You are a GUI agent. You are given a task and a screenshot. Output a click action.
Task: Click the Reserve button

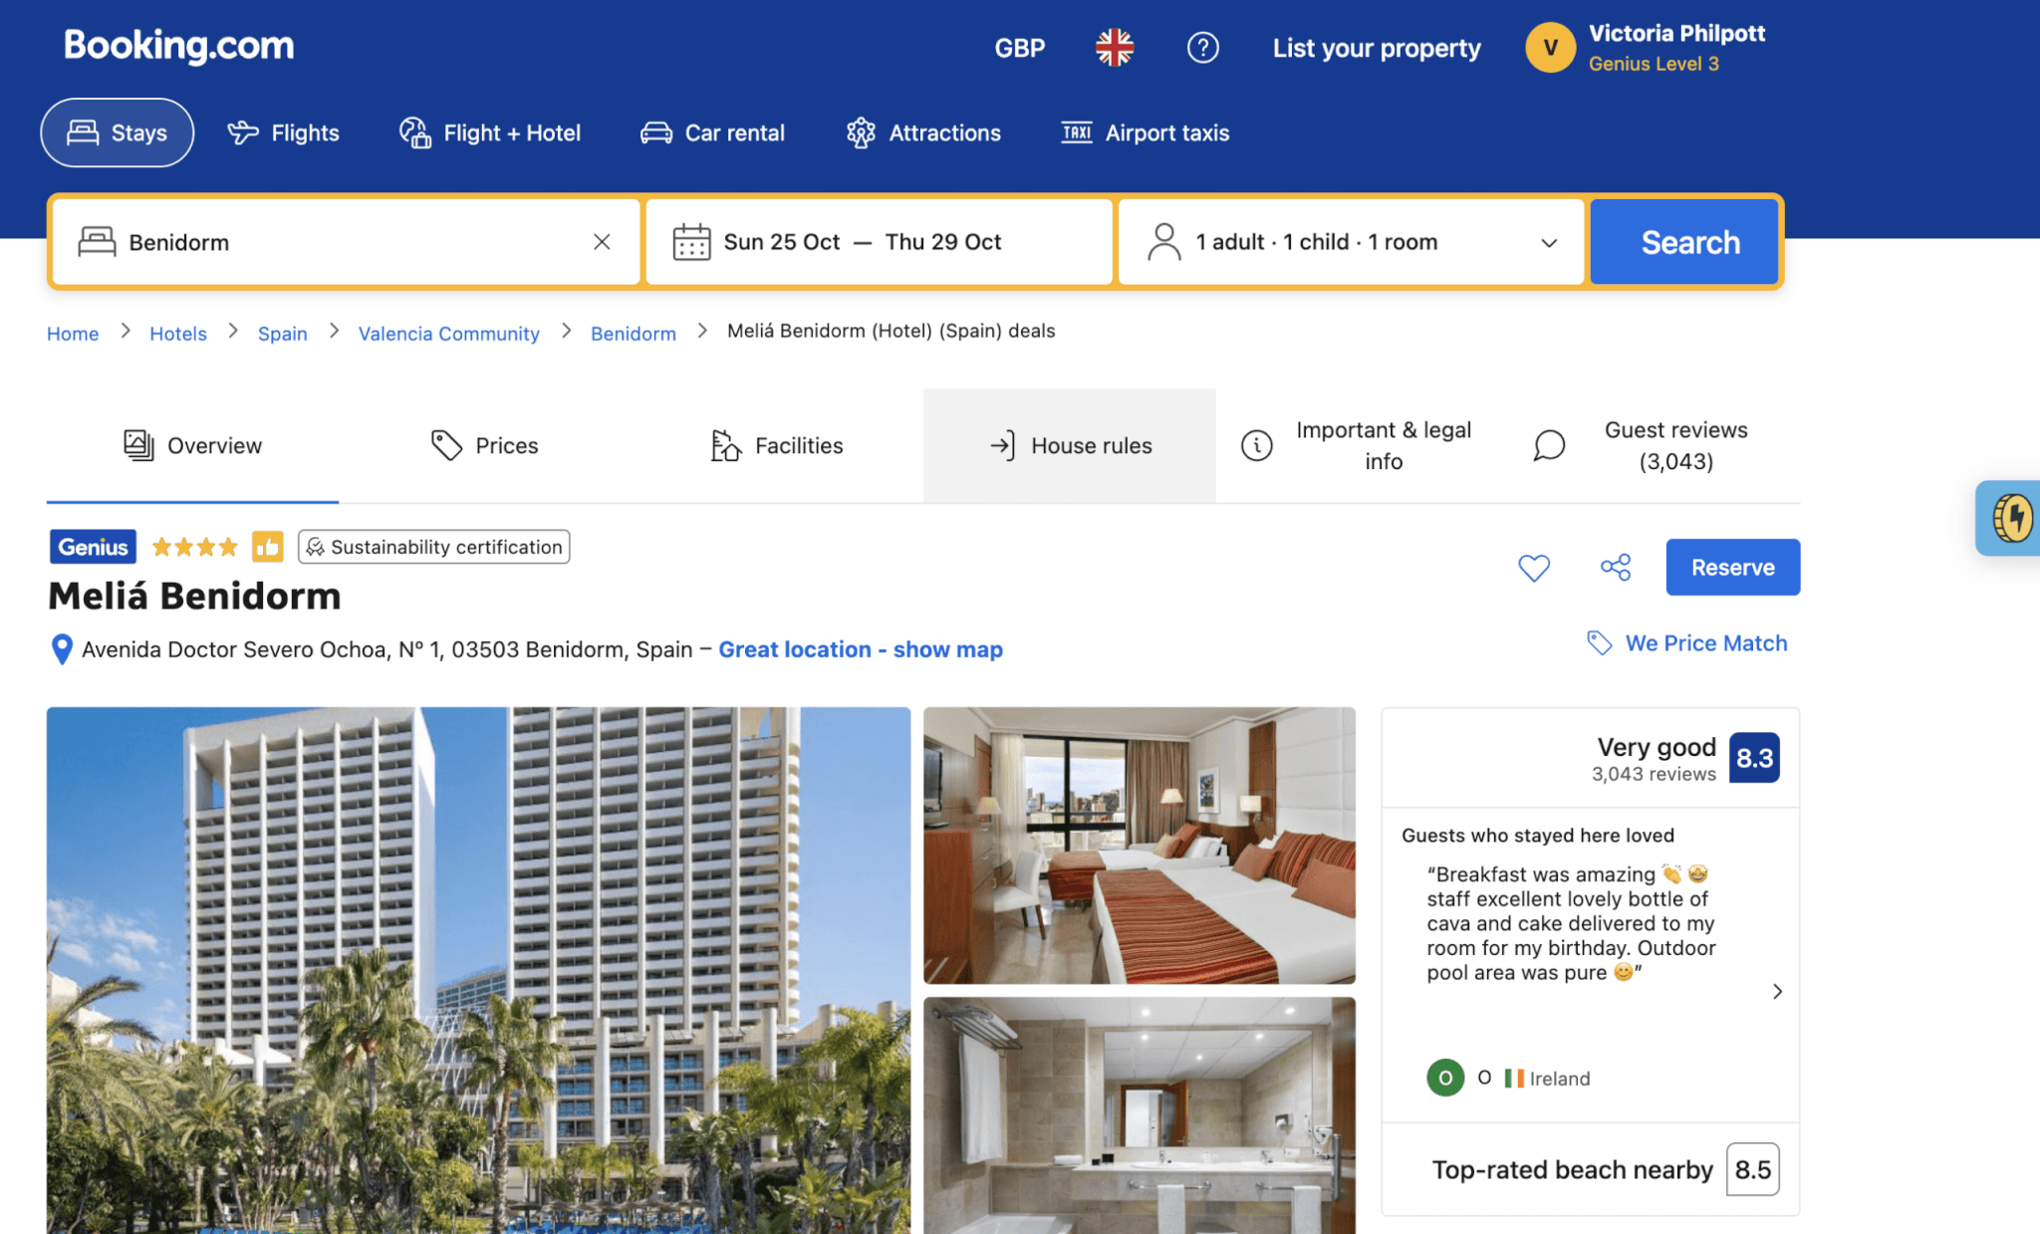pyautogui.click(x=1733, y=568)
